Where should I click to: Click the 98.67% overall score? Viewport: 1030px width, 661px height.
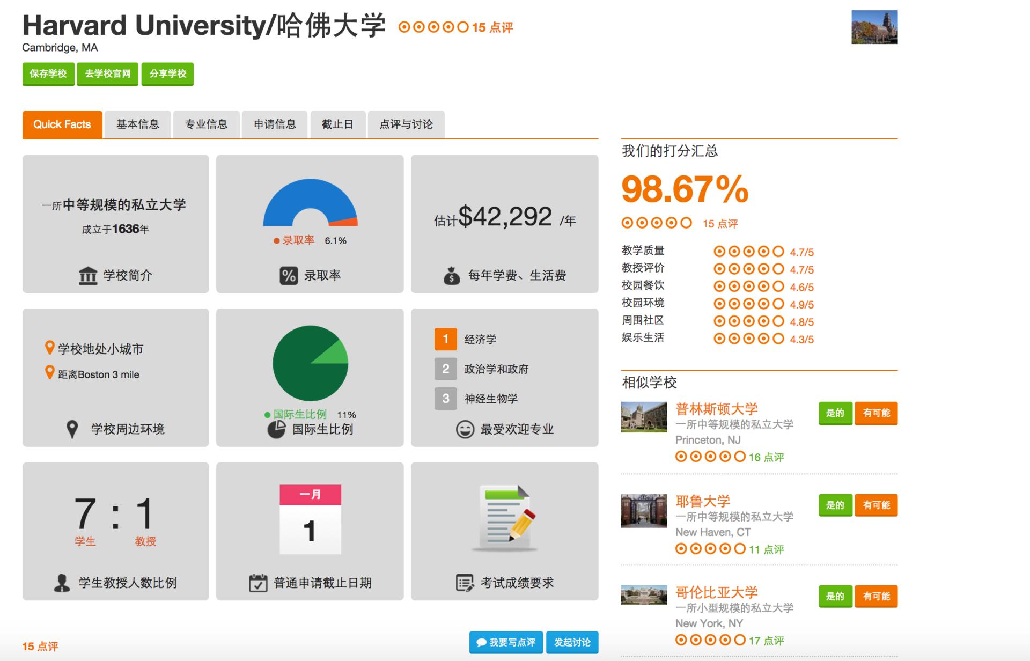685,189
